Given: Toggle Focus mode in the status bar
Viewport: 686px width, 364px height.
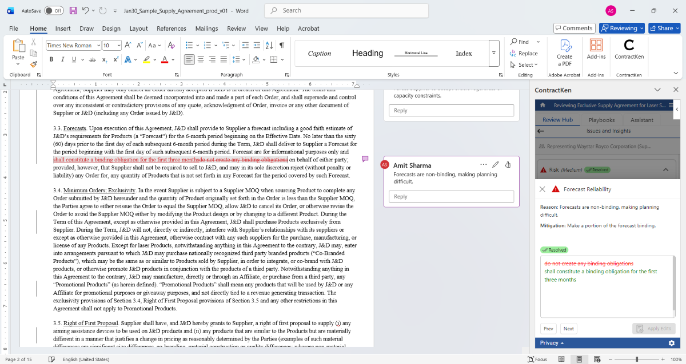Looking at the screenshot, I should pyautogui.click(x=538, y=358).
